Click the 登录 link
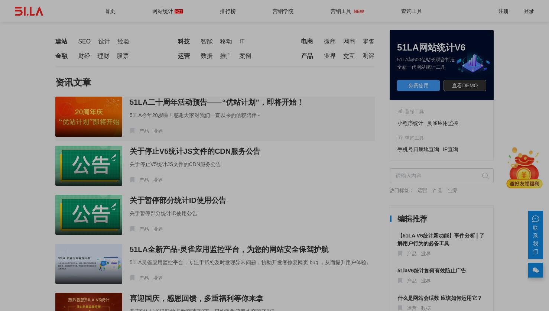This screenshot has width=549, height=311. 529,11
